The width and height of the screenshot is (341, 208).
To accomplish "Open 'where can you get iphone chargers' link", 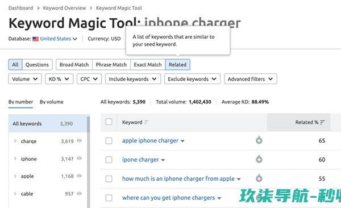I will 169,198.
